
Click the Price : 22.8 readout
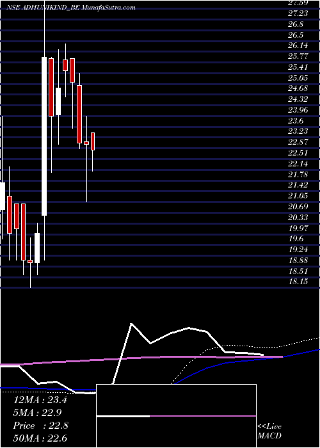pyautogui.click(x=40, y=426)
